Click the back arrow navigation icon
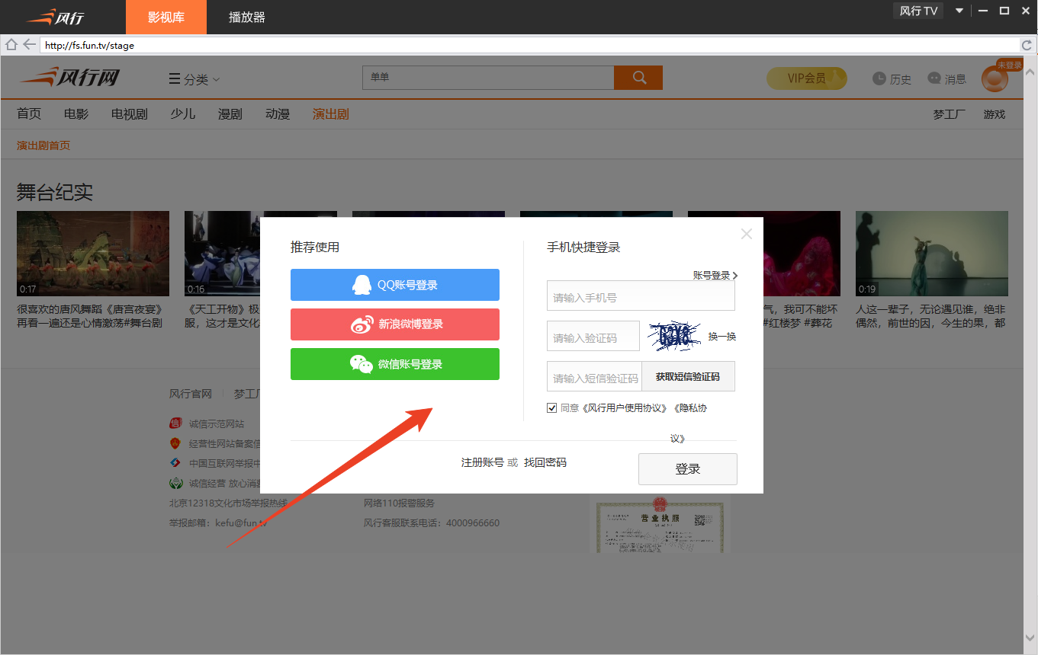Image resolution: width=1038 pixels, height=655 pixels. [29, 45]
